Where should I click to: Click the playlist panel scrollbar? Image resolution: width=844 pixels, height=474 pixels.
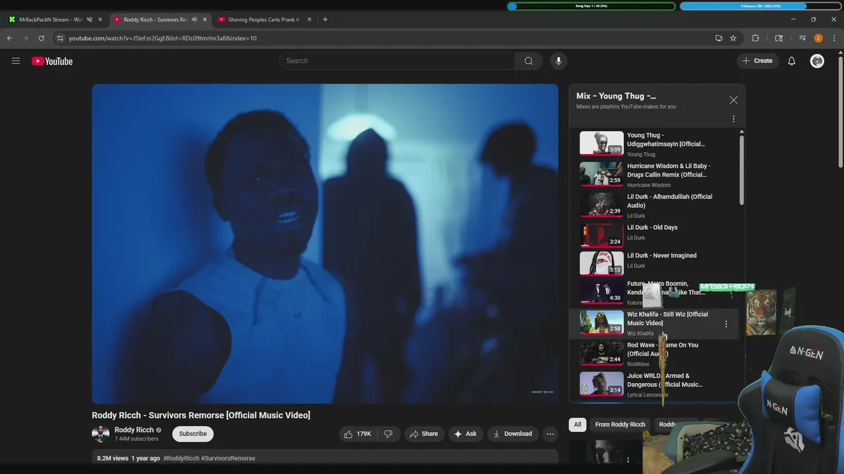tap(742, 170)
